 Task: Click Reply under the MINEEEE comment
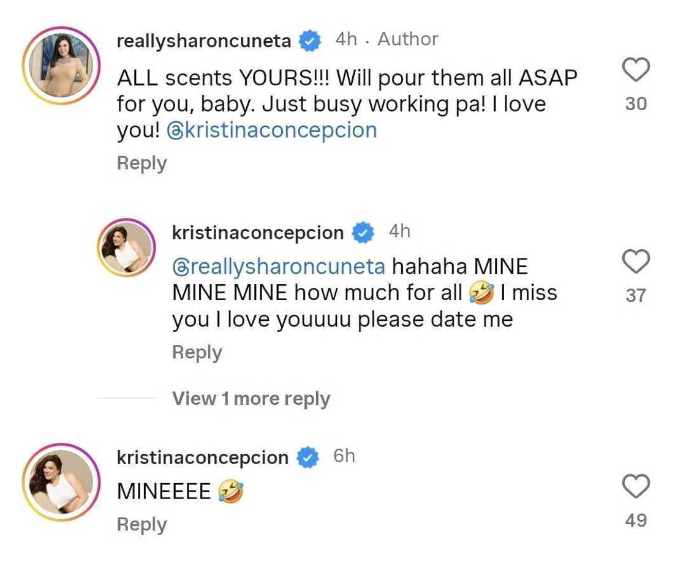point(141,524)
